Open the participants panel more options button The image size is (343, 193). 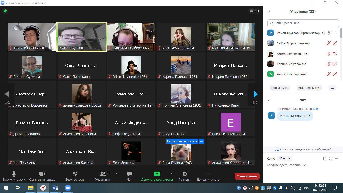332,88
